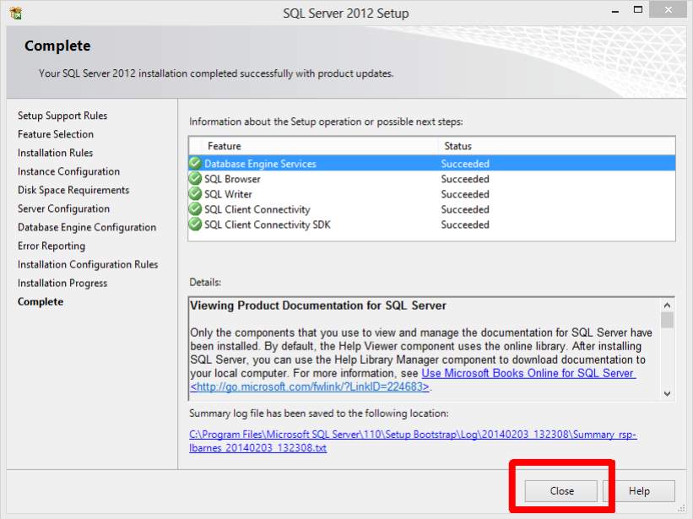Click green check icon beside SQL Writer
The width and height of the screenshot is (693, 519).
[x=195, y=194]
